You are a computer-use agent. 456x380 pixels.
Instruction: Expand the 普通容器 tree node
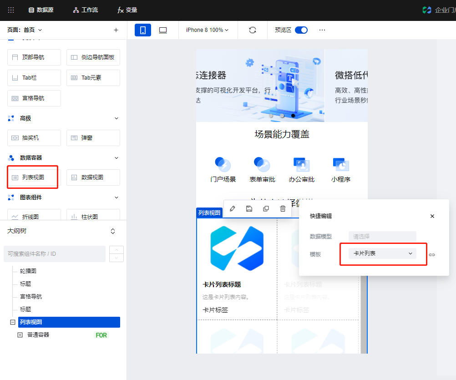click(x=20, y=335)
